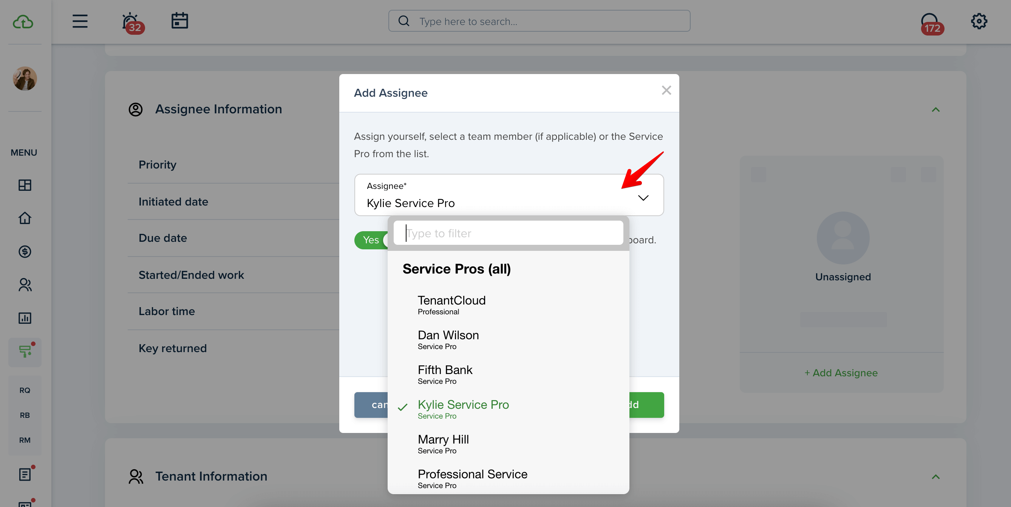1011x507 pixels.
Task: Click the cancel button
Action: point(371,405)
